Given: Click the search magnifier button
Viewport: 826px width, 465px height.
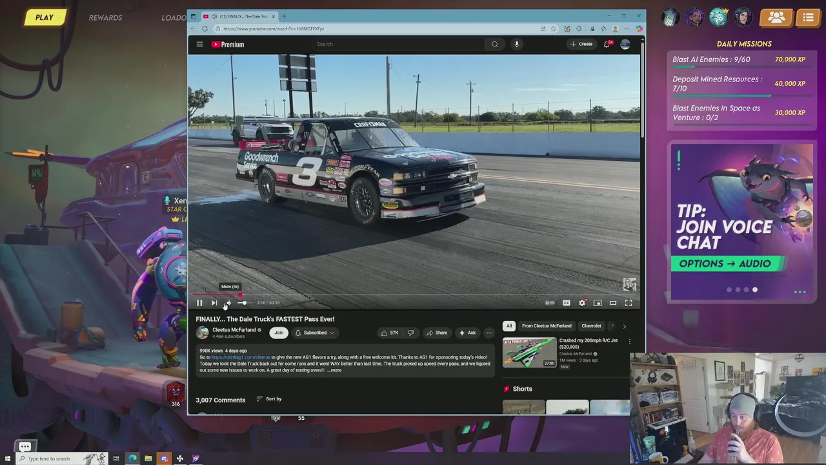Looking at the screenshot, I should (495, 44).
